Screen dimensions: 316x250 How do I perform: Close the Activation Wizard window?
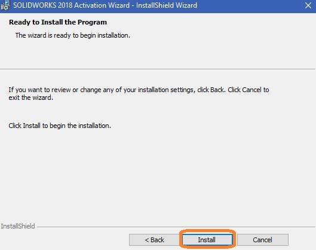point(308,5)
